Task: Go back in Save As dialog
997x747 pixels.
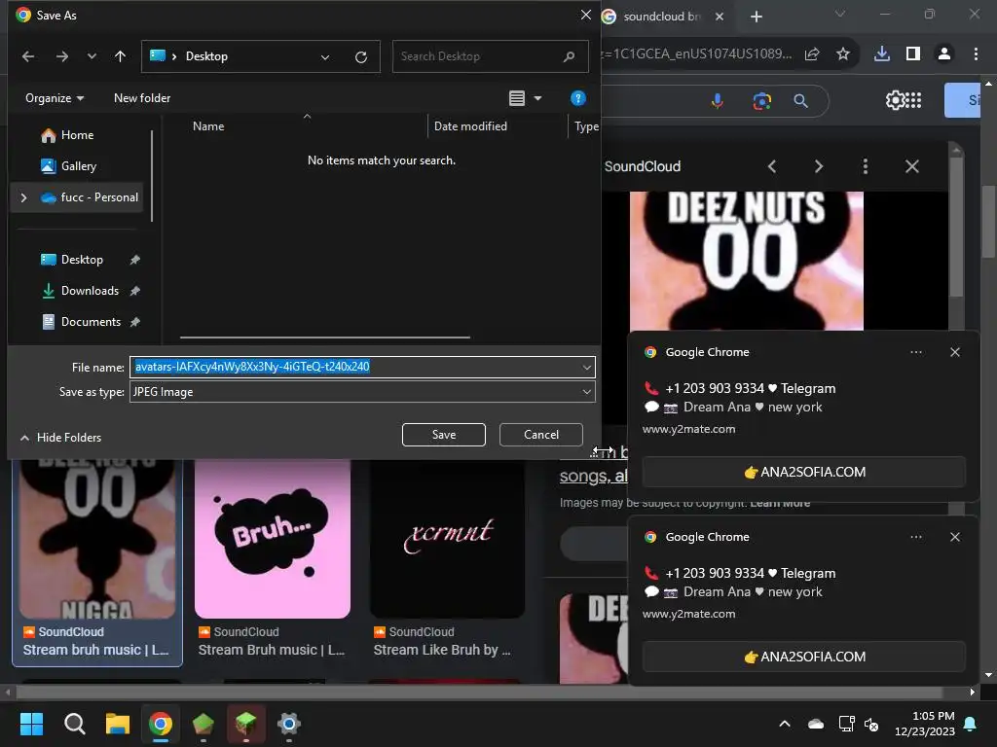Action: click(28, 56)
